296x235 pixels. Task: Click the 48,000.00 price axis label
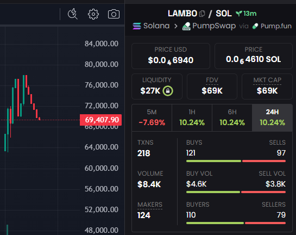pos(102,230)
